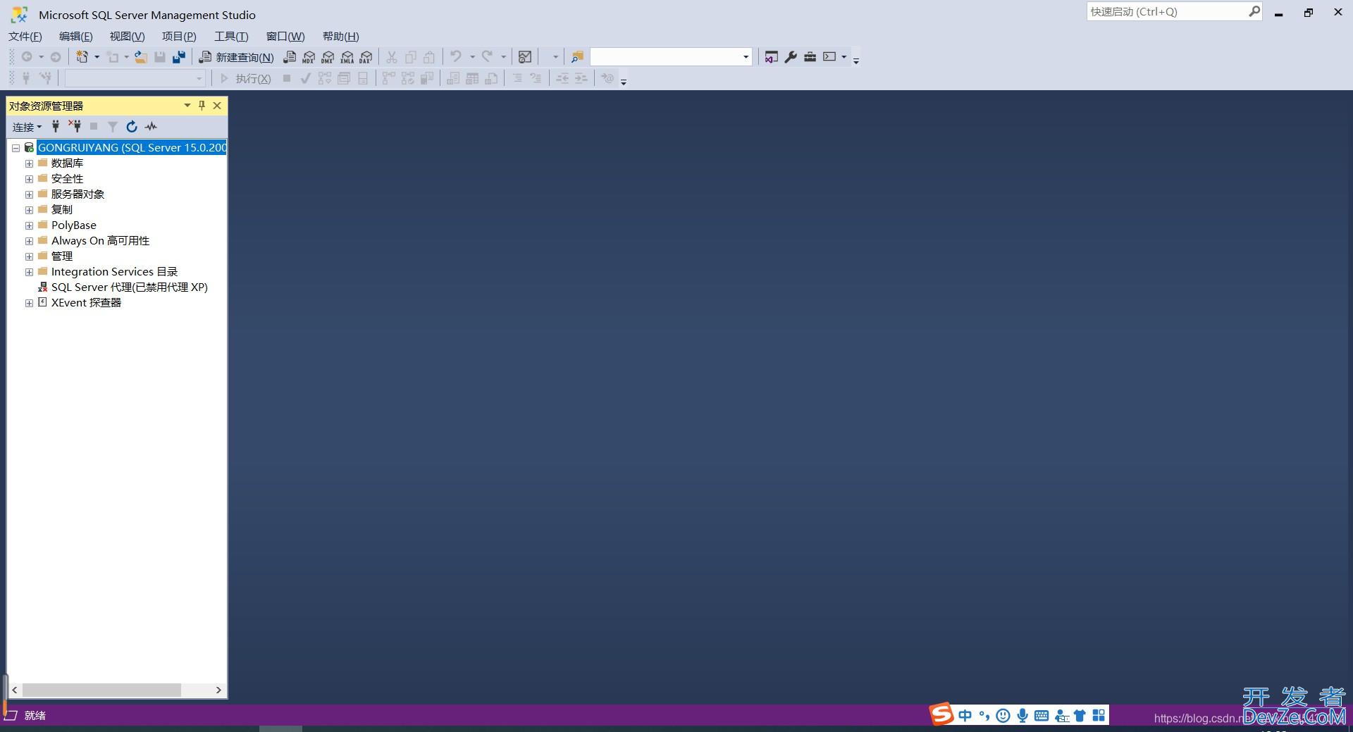The width and height of the screenshot is (1353, 732).
Task: Expand the 复制 folder node
Action: 29,210
